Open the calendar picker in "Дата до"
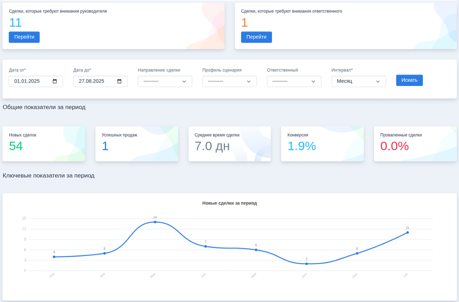The image size is (459, 302). tap(120, 81)
